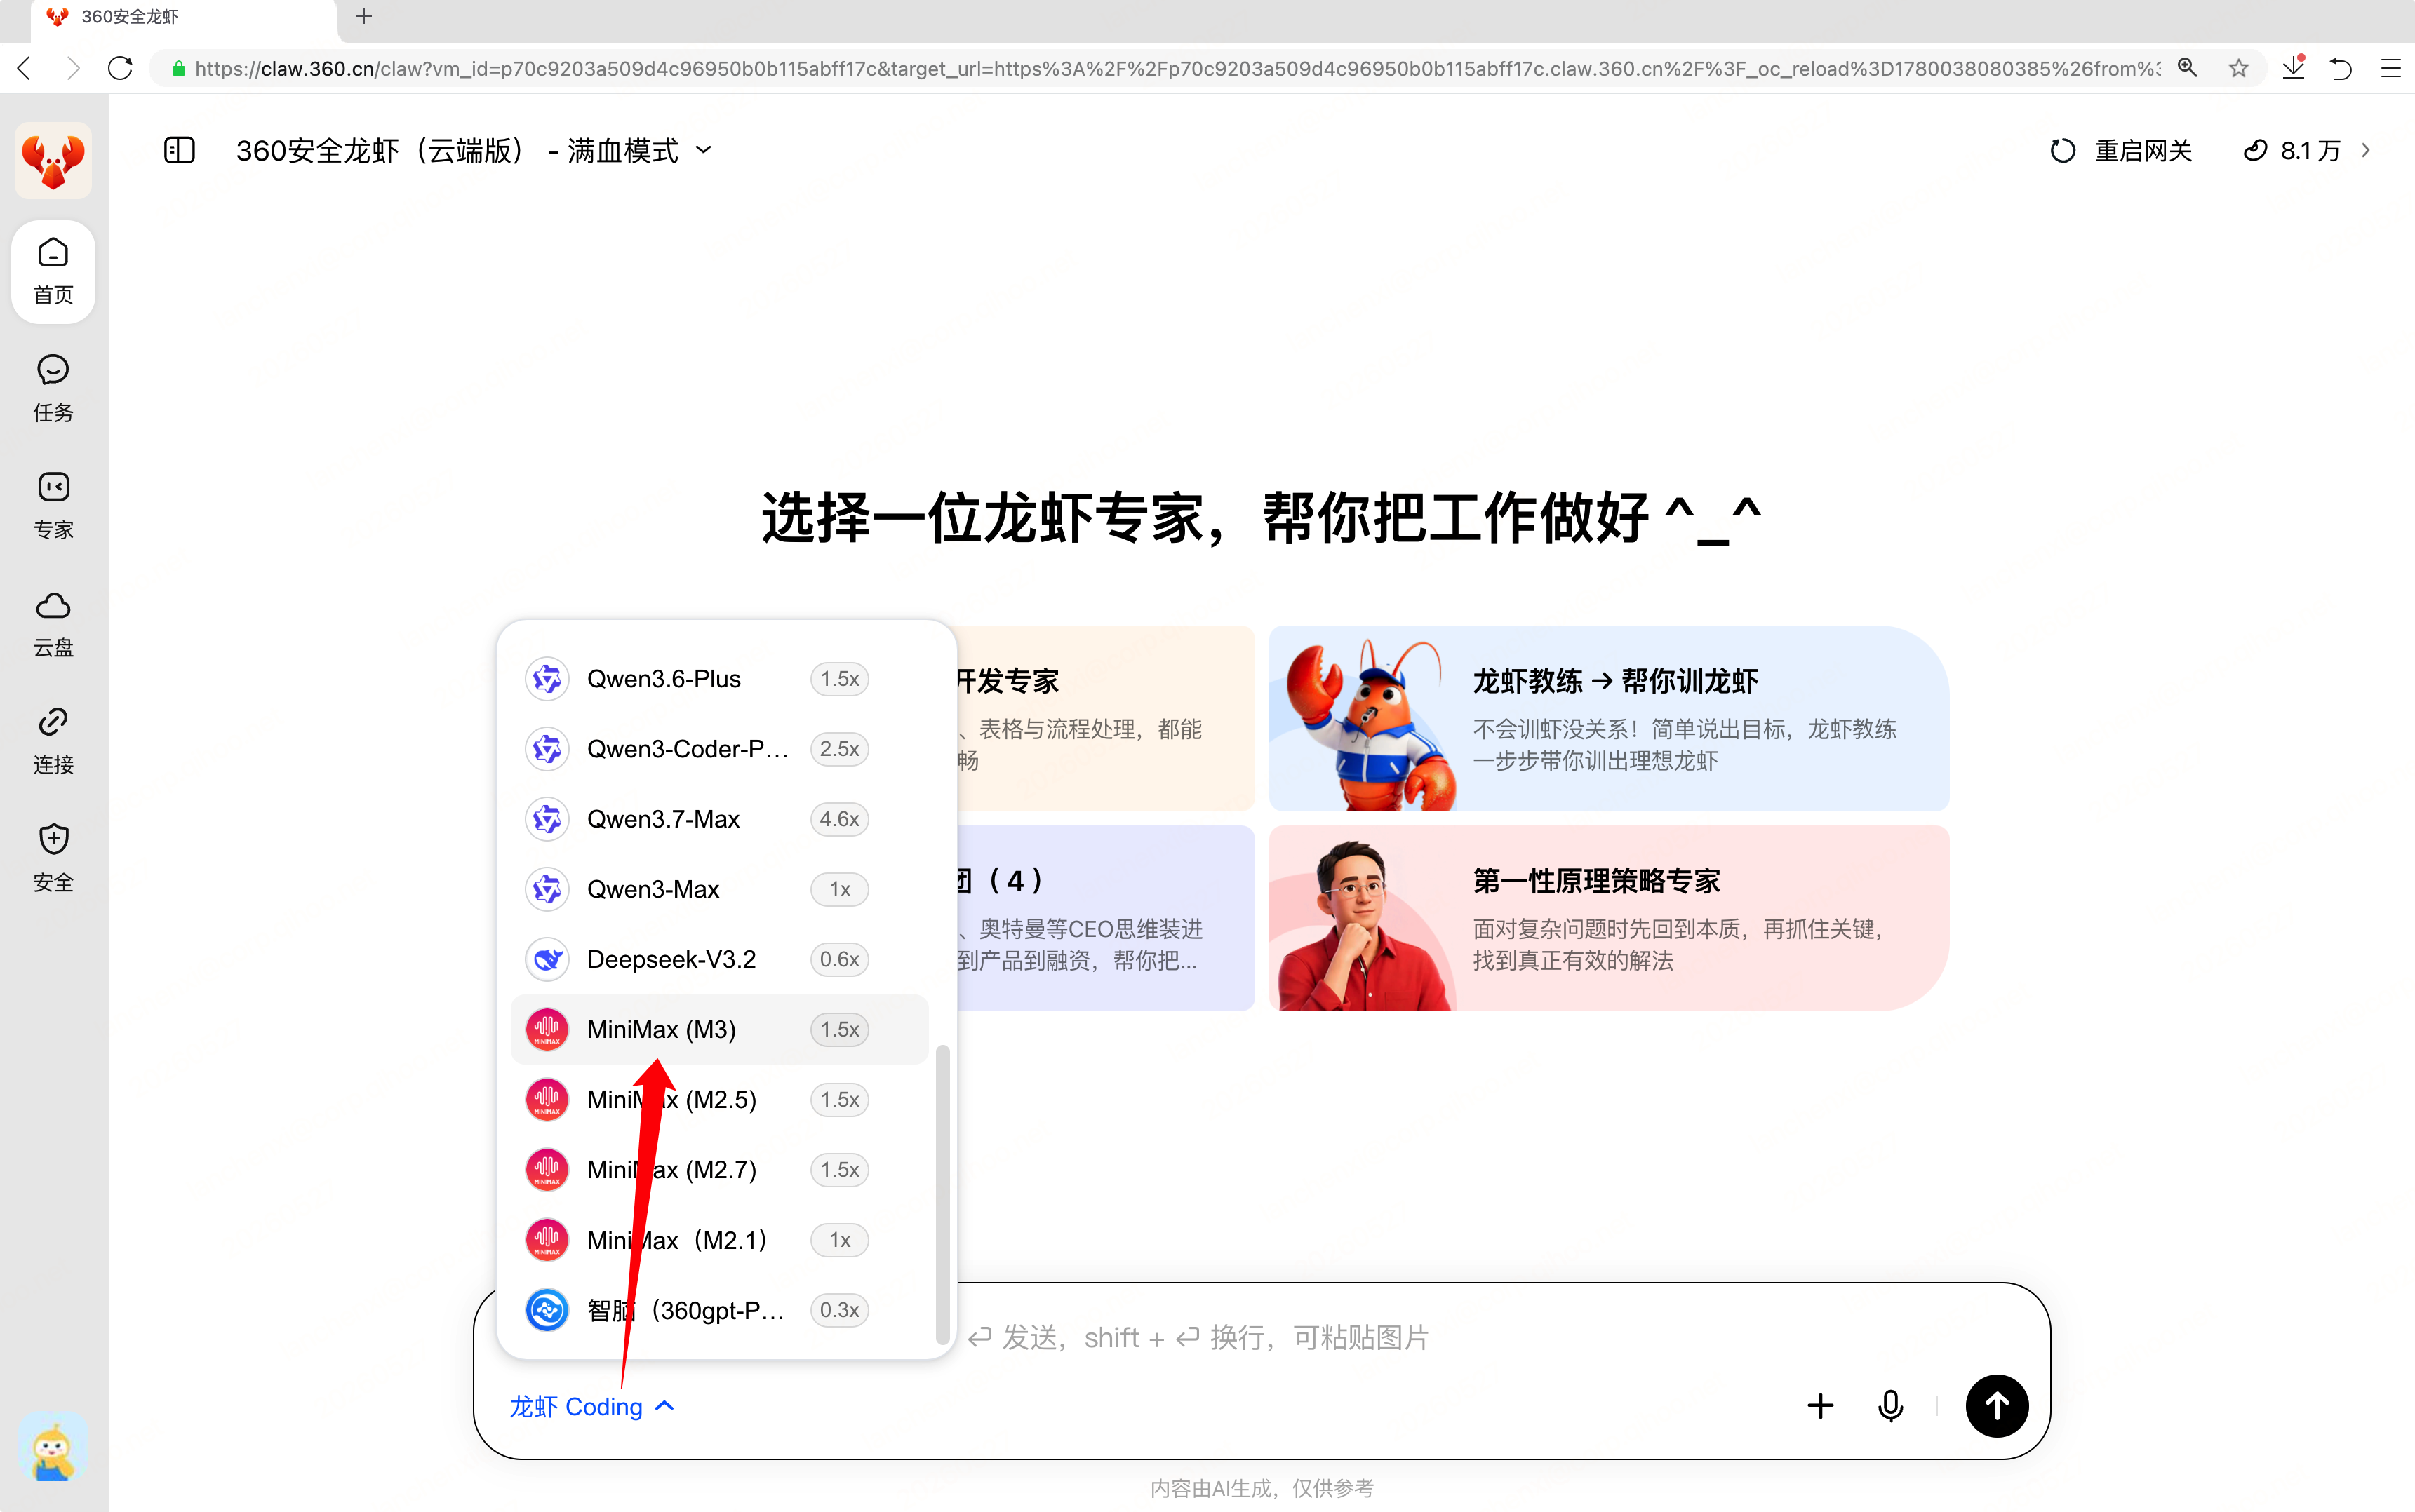This screenshot has height=1512, width=2415.
Task: Select MiniMax (M2.5) model
Action: click(719, 1099)
